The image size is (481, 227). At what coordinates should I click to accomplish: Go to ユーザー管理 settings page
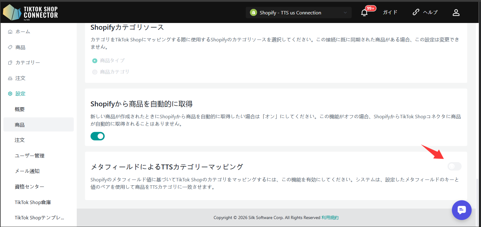coord(29,156)
